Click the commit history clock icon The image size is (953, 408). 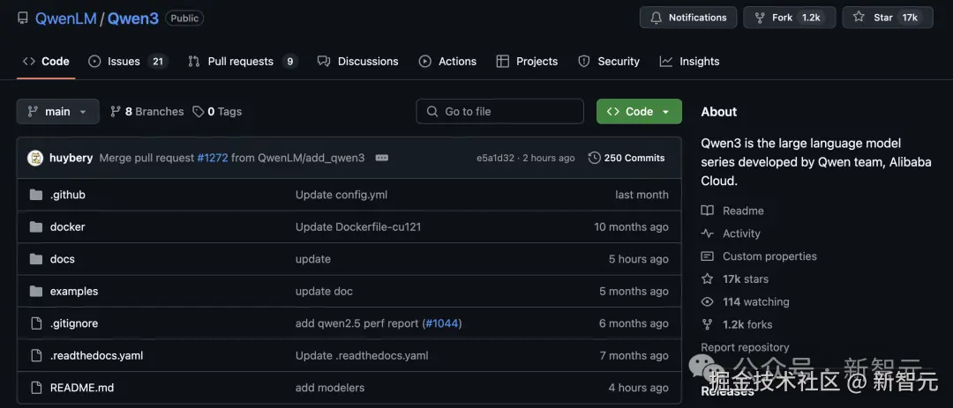click(595, 158)
